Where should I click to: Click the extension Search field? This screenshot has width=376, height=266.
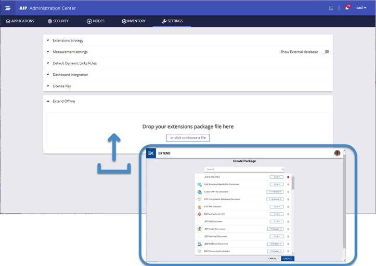click(244, 169)
